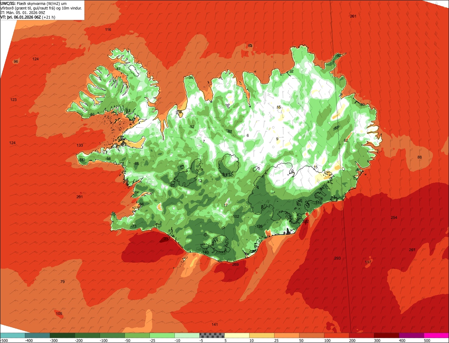Screen dimensions: 449x343
Task: Click the dark teal -400 to -300 legend swatch
Action: 38,336
